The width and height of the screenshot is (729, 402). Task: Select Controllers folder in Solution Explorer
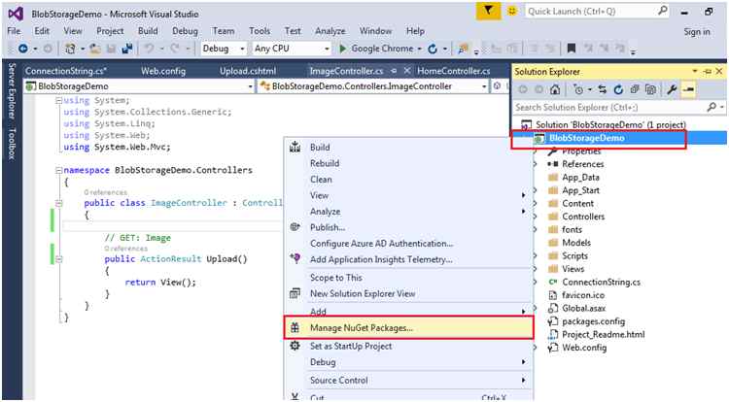coord(583,217)
